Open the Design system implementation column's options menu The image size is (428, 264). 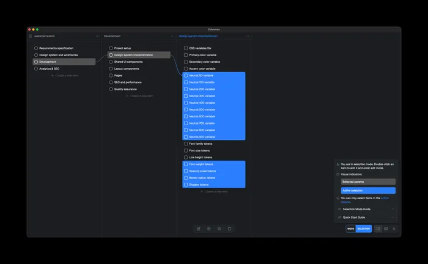click(x=247, y=36)
